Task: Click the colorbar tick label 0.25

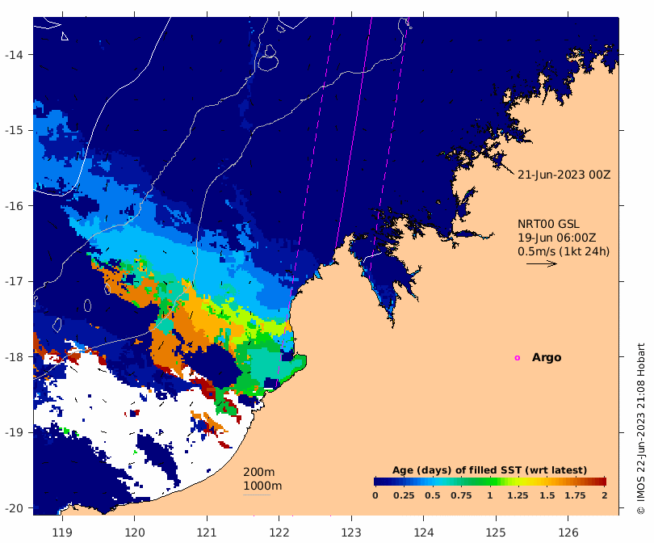Action: [x=404, y=496]
